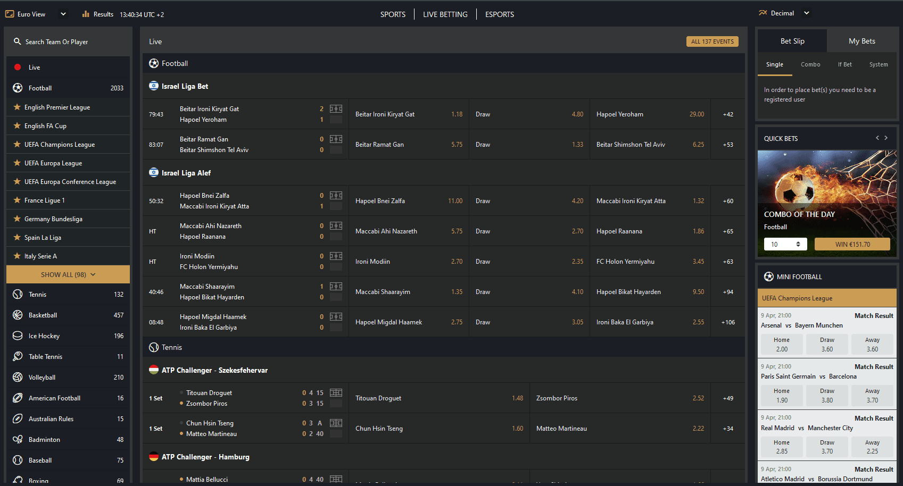Select the Combo bet slip tab

(x=810, y=65)
